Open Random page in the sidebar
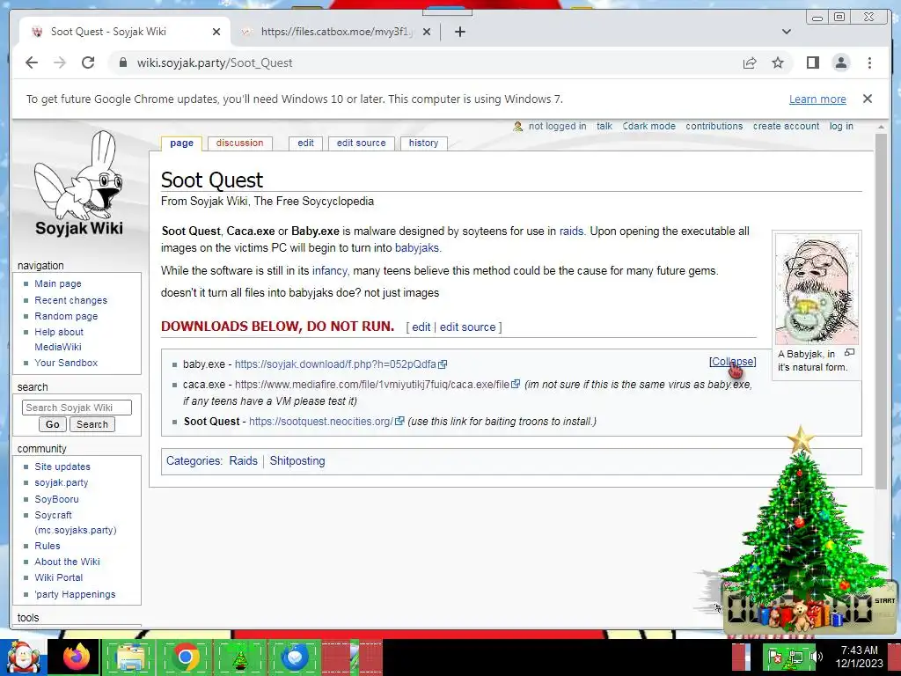The image size is (901, 676). (x=66, y=316)
